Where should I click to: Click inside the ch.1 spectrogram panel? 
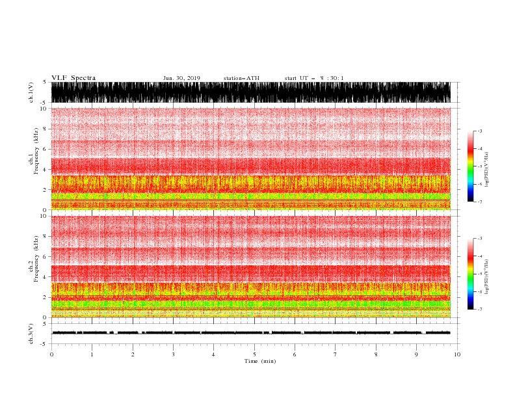(251, 159)
